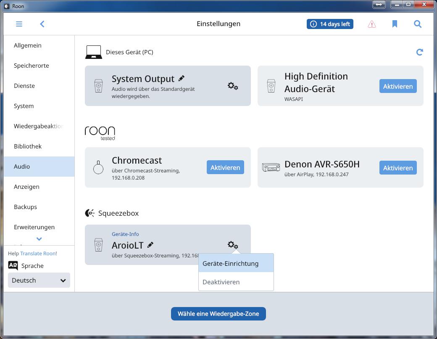Open the Geräte-Info link for AroioLT
Screen dimensions: 437x339
pyautogui.click(x=125, y=234)
